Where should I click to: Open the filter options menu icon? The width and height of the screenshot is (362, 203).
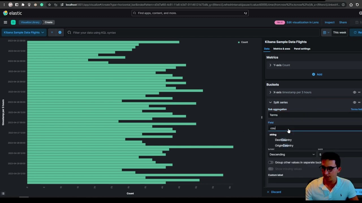(52, 32)
